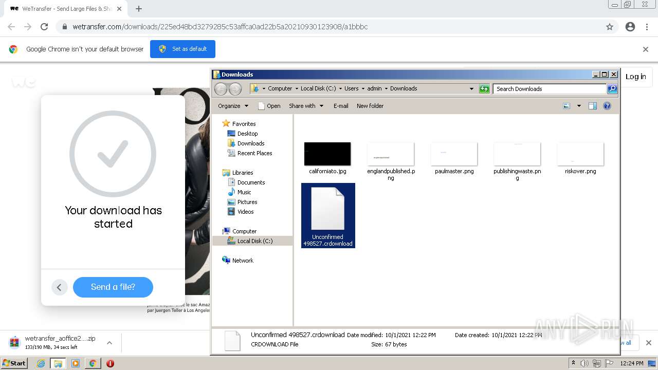The image size is (658, 370).
Task: Click the Explorer help icon
Action: pos(607,106)
